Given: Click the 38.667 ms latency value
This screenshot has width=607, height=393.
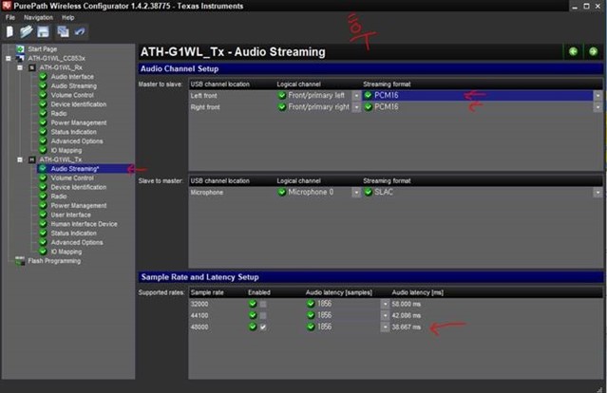Looking at the screenshot, I should point(406,327).
